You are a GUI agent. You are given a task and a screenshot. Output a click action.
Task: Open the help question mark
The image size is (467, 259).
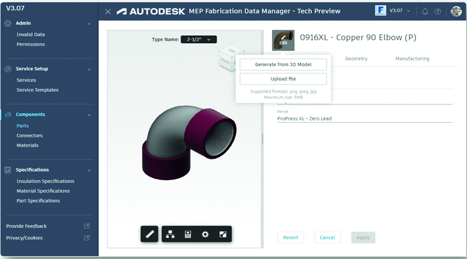click(x=438, y=12)
